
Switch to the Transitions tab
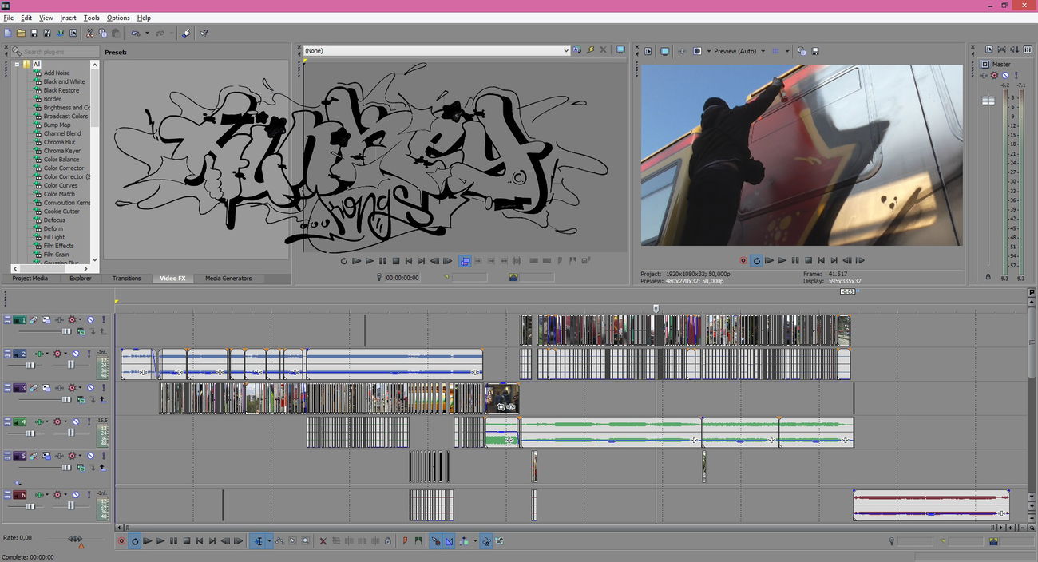126,279
